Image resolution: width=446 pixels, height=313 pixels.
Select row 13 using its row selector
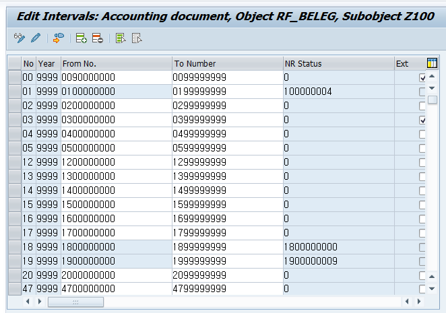(x=15, y=176)
